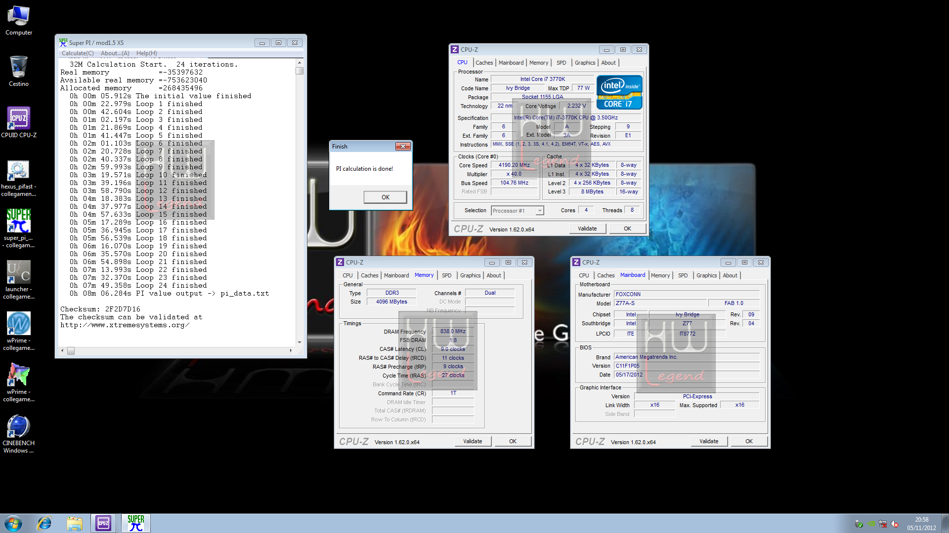
Task: Open the Cestino recycle bin icon
Action: [x=19, y=72]
